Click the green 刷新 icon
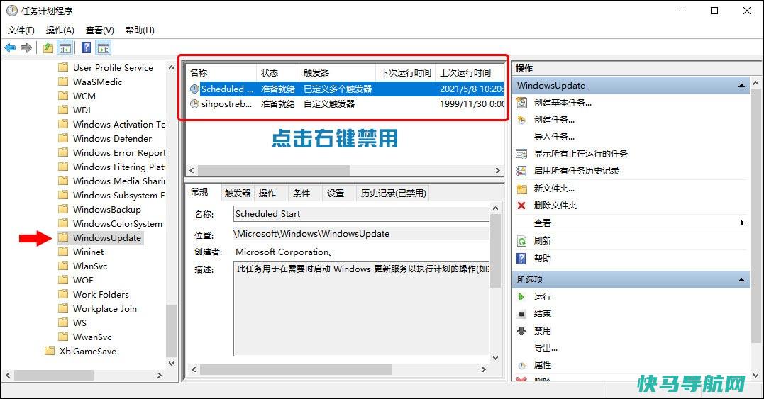This screenshot has width=764, height=399. 522,241
